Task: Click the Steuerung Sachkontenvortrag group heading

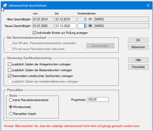Action: click(x=29, y=58)
